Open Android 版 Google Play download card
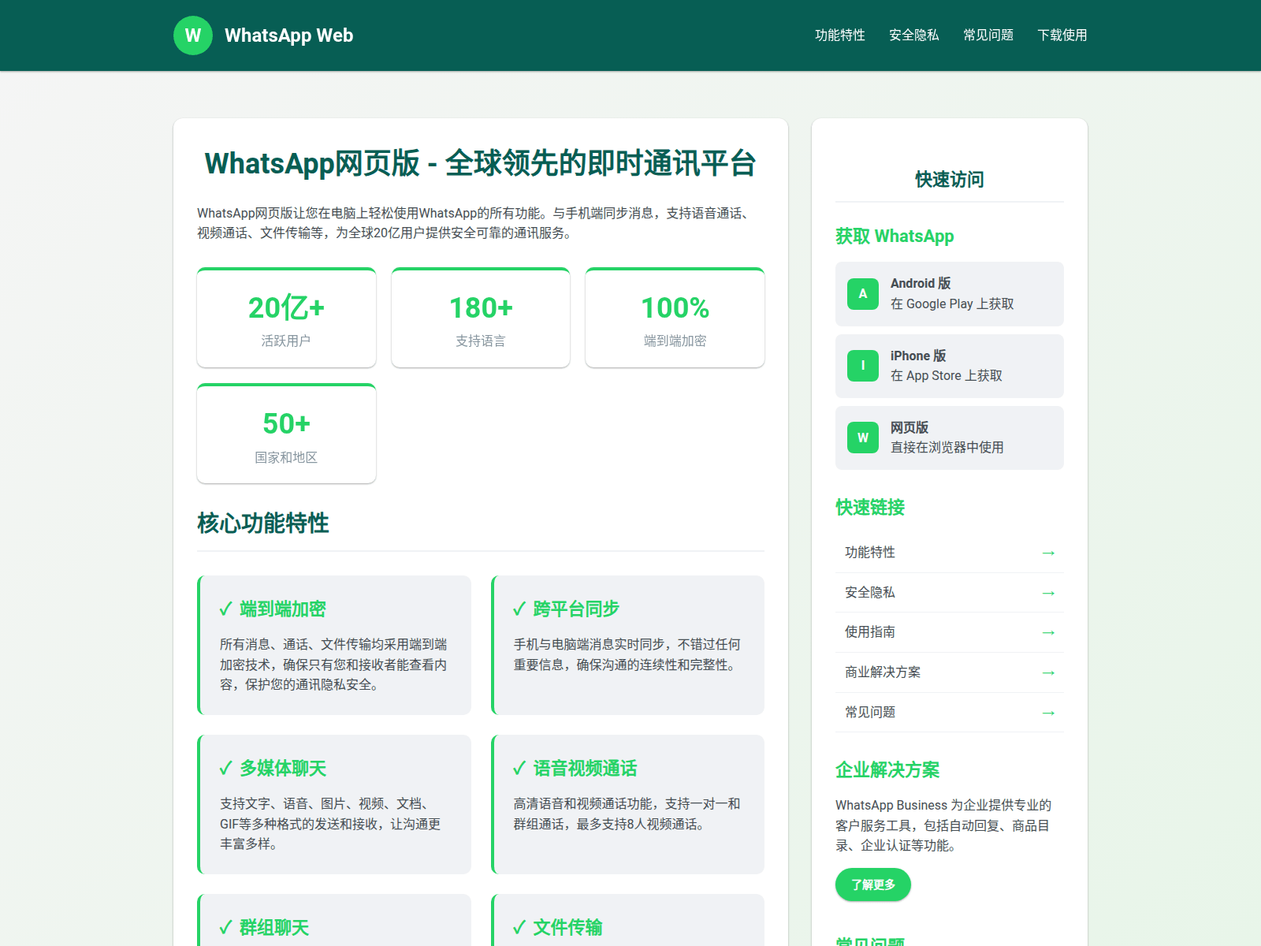1261x946 pixels. (950, 294)
